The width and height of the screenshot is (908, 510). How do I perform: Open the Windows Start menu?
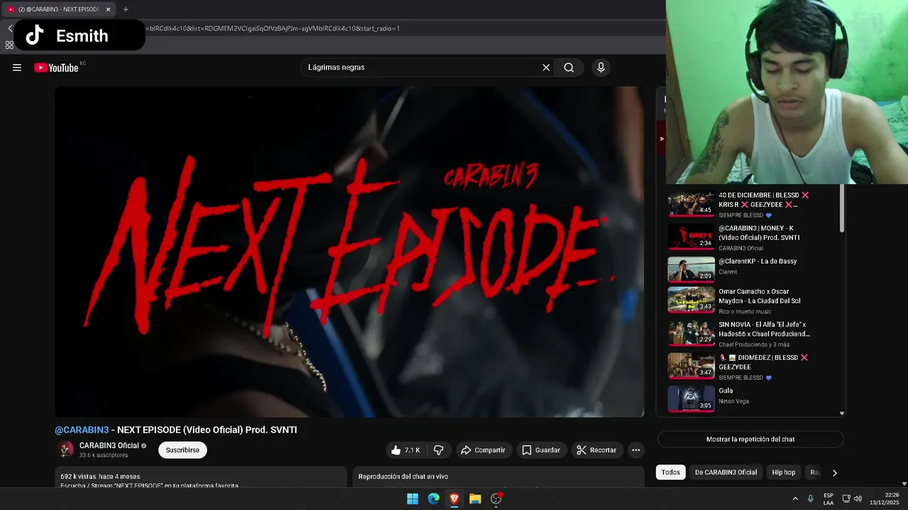tap(412, 499)
